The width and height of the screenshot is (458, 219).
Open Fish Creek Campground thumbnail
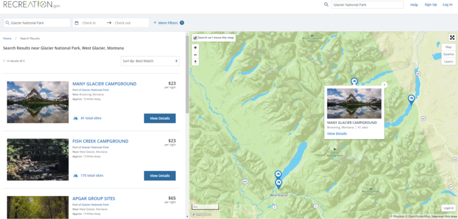click(x=38, y=159)
